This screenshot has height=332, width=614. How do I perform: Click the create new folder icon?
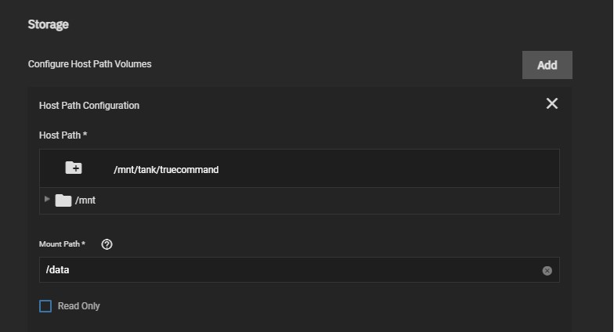click(74, 168)
